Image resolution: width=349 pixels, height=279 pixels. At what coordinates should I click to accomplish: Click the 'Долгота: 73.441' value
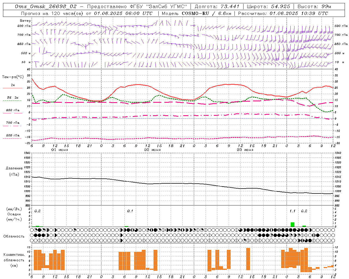pyautogui.click(x=217, y=7)
